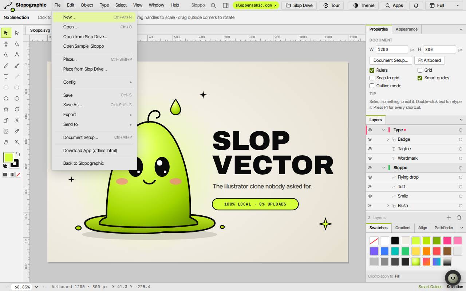Click the Fit Artboard button
466x291 pixels.
tap(429, 60)
